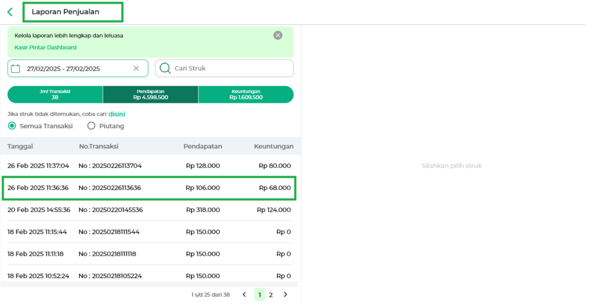This screenshot has width=602, height=305.
Task: Dismiss the Kasir Pintar Dashboard banner
Action: (x=278, y=35)
